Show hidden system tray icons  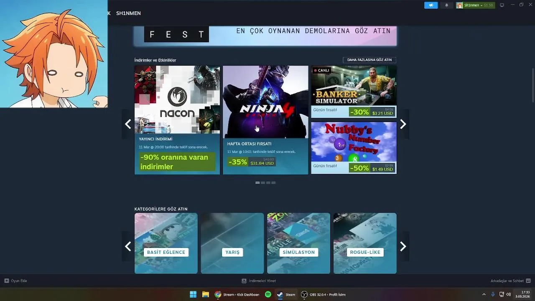click(x=484, y=294)
